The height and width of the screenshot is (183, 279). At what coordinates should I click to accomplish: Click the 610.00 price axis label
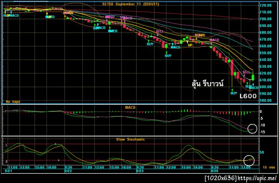pos(266,80)
